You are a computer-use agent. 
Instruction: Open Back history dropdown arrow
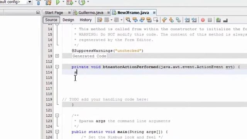[x=112, y=20]
